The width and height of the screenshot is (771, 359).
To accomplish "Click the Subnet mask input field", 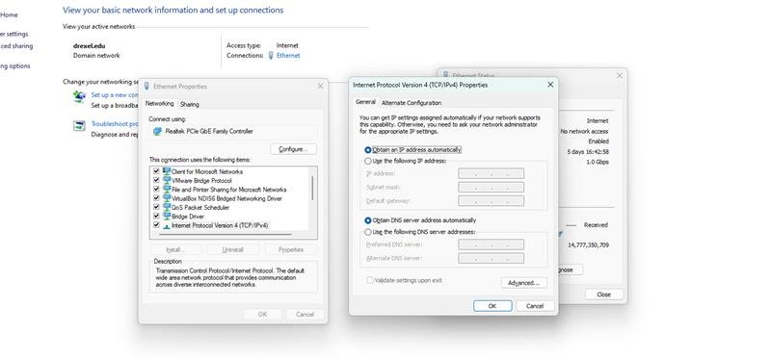I will coord(491,187).
